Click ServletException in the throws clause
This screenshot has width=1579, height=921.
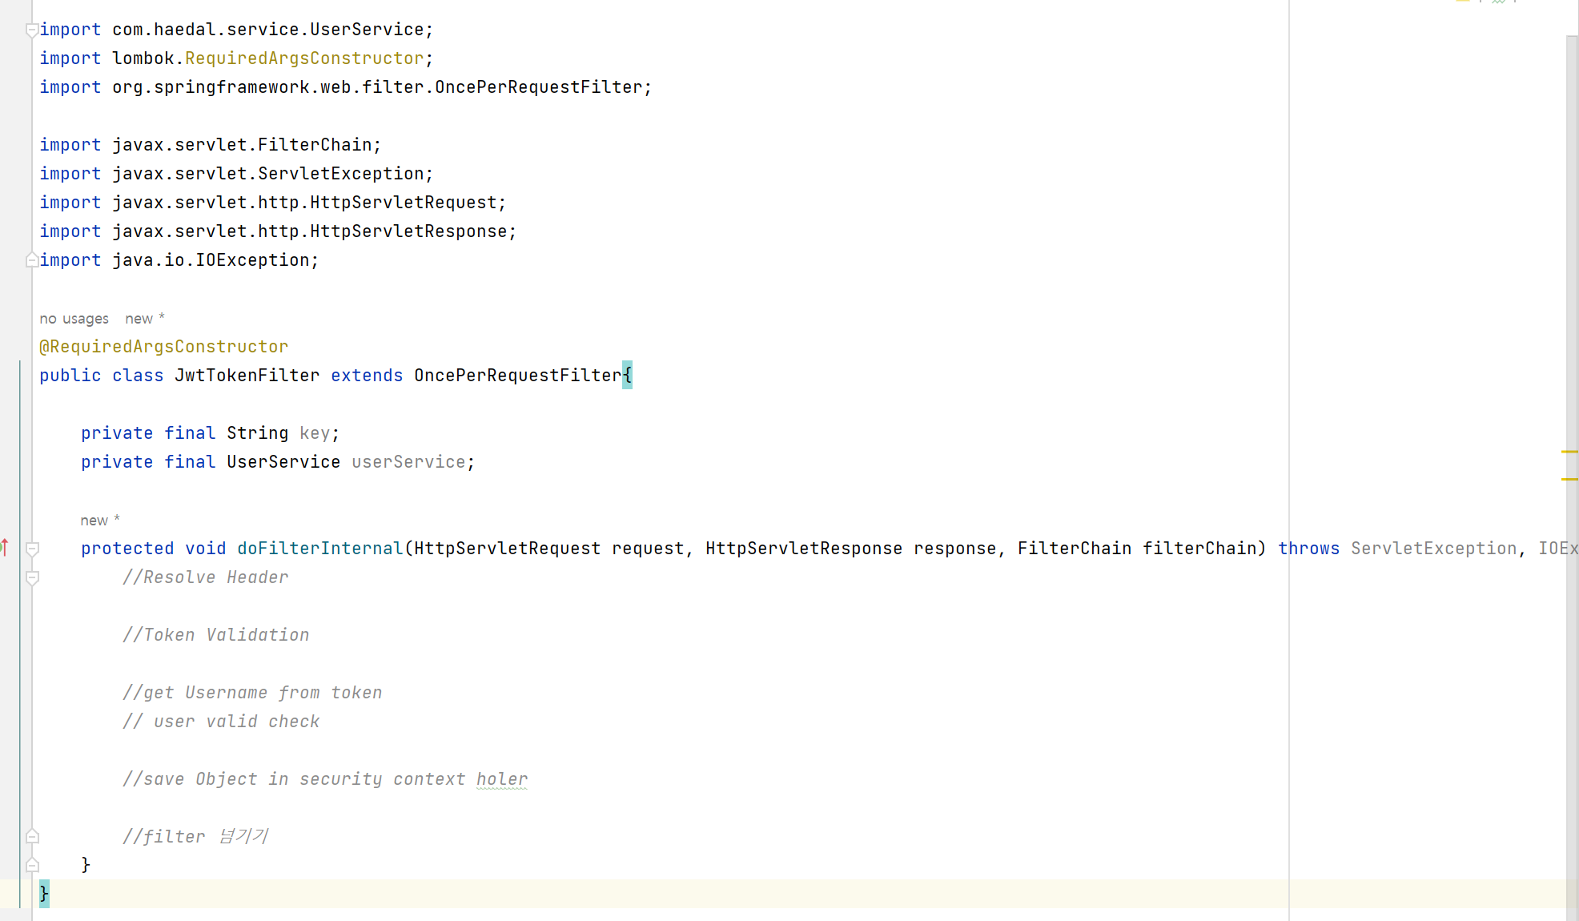[1434, 549]
